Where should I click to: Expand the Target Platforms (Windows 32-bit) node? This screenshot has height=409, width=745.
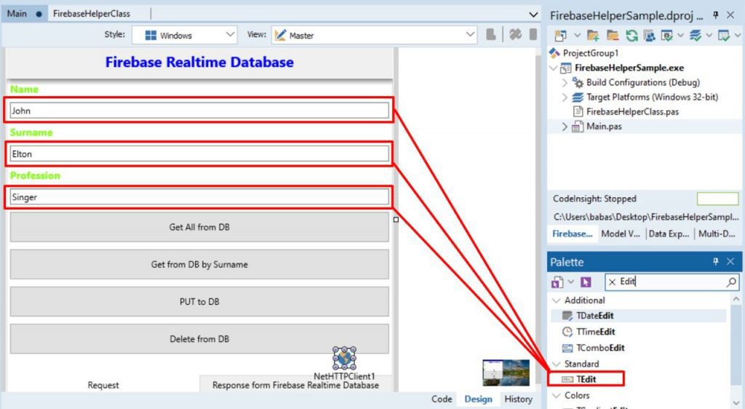(x=565, y=98)
